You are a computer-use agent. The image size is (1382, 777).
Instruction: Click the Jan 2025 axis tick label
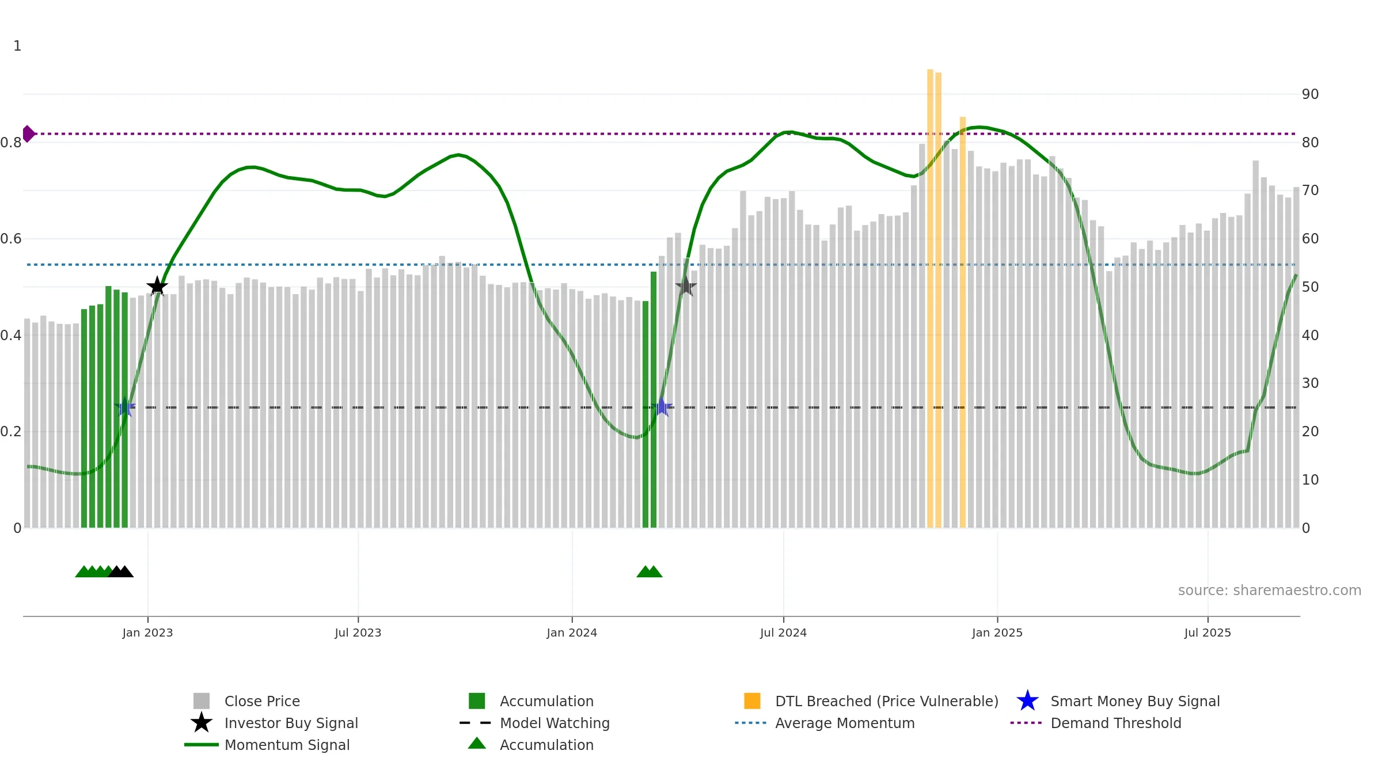tap(997, 633)
